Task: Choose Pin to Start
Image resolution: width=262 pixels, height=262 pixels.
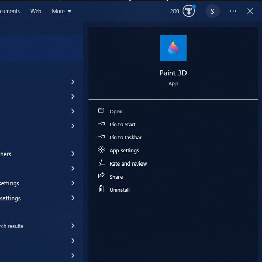Action: [123, 124]
